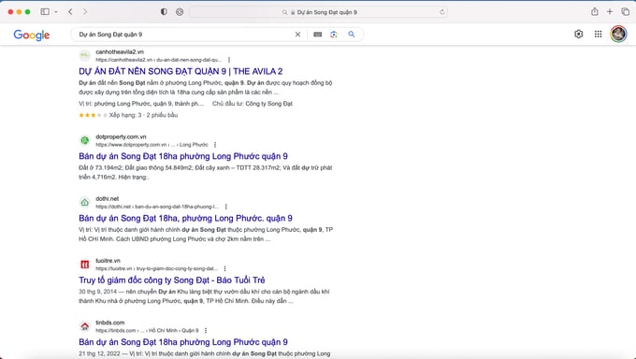Image resolution: width=636 pixels, height=359 pixels.
Task: Click tinbds.com site name
Action: point(110,323)
